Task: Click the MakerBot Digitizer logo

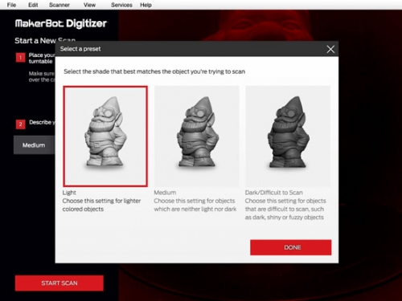Action: (x=61, y=23)
